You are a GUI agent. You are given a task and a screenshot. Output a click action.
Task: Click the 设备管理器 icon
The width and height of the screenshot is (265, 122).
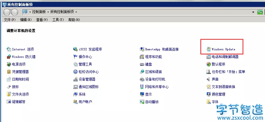coord(75,79)
